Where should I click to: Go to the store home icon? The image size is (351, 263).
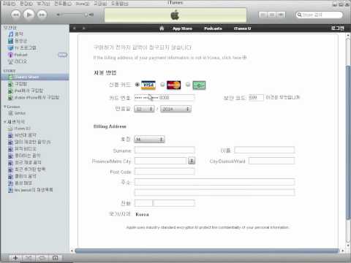click(x=162, y=28)
